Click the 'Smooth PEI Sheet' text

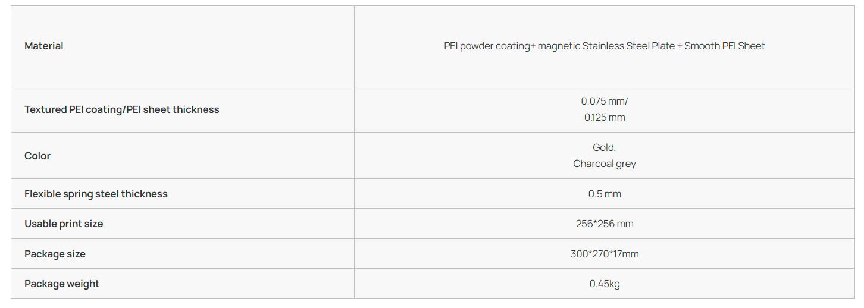tap(724, 46)
